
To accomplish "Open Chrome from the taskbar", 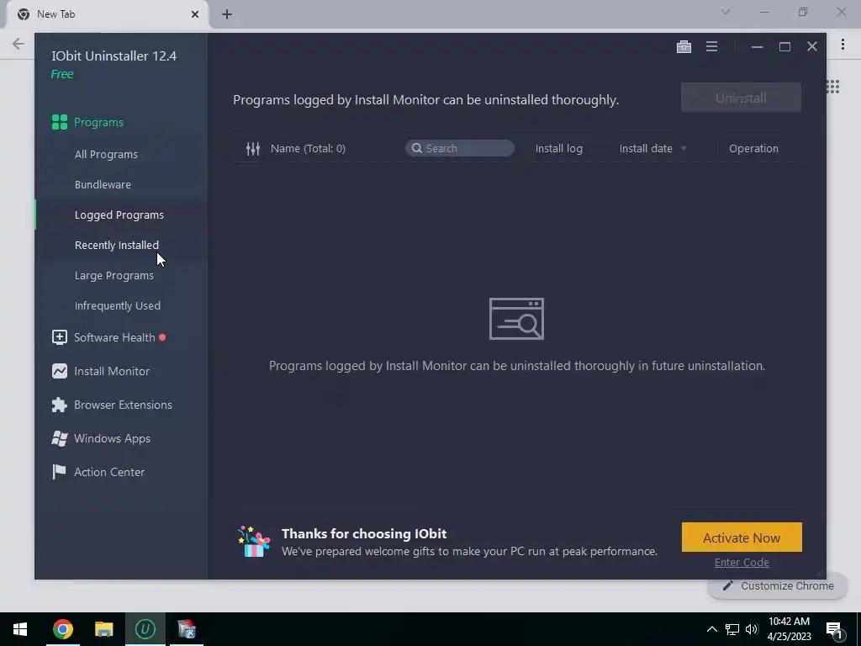I will pos(62,629).
